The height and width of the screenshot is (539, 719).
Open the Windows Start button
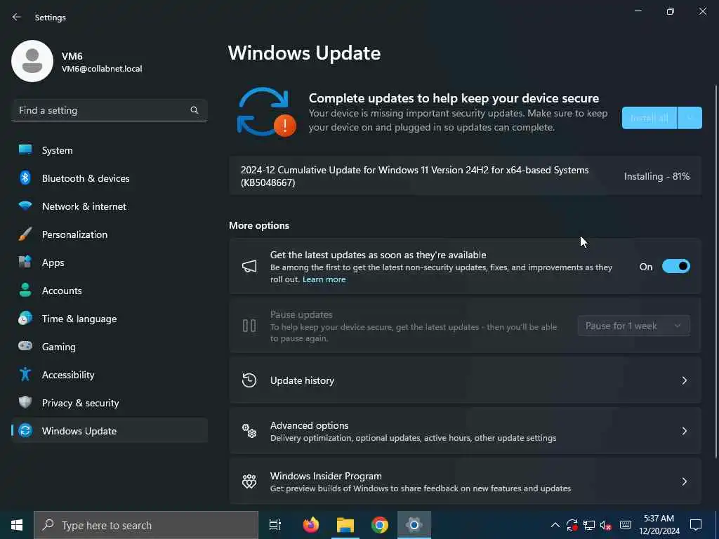[x=17, y=525]
